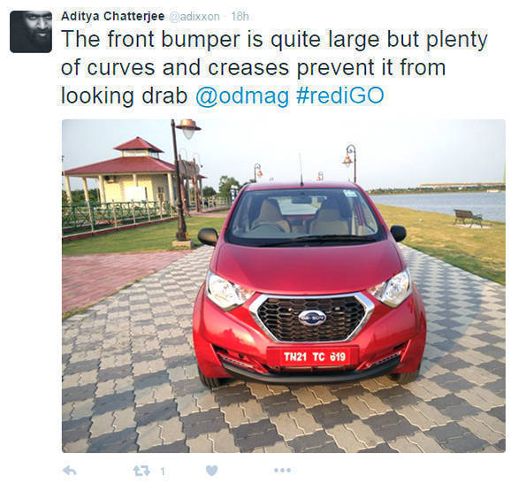Open Aditya Chatterjee's profile avatar
This screenshot has width=518, height=491.
pos(31,32)
